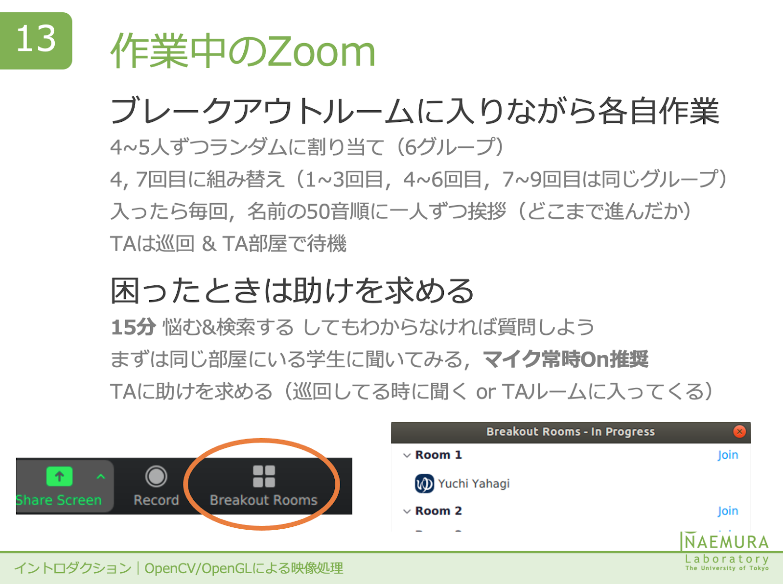Select the Room 1 row label
Screen dimensions: 783x584
[438, 455]
